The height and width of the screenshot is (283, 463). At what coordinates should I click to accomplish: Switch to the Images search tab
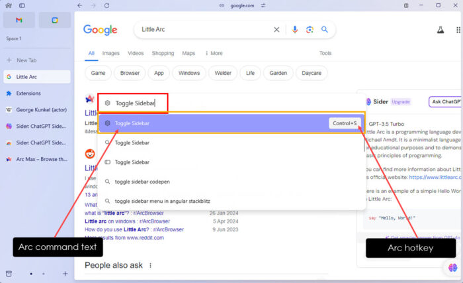pyautogui.click(x=110, y=53)
